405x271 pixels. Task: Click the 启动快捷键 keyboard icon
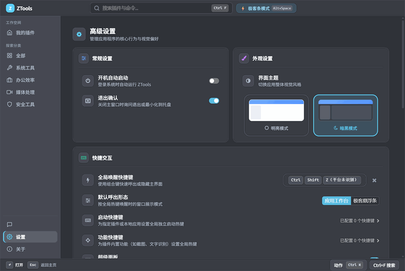tap(88, 220)
